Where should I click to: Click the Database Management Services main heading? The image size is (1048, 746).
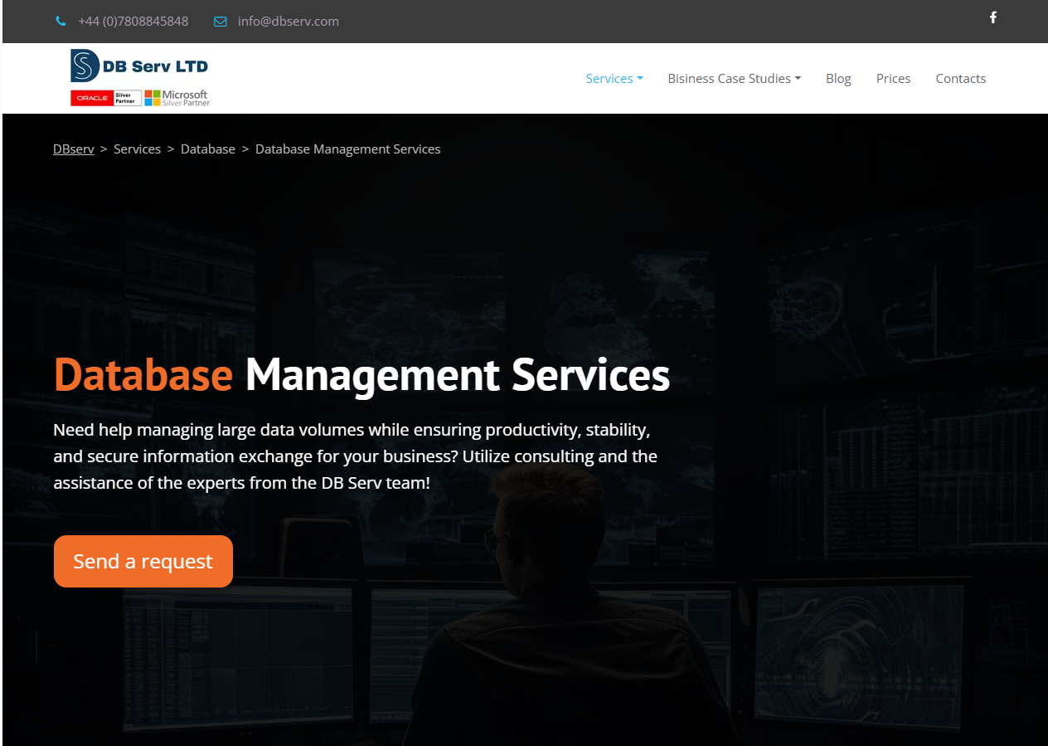click(361, 375)
